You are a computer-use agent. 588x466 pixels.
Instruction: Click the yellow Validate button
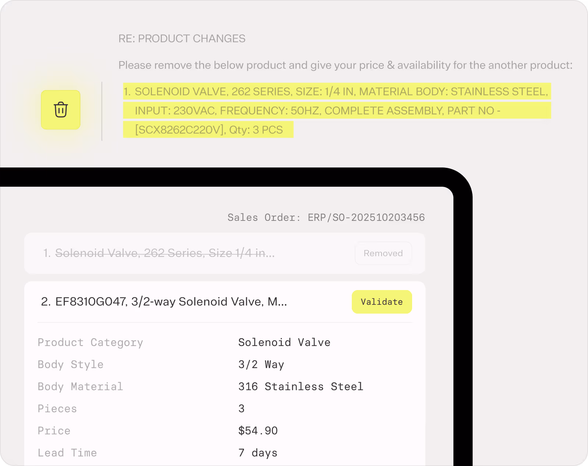click(x=382, y=302)
